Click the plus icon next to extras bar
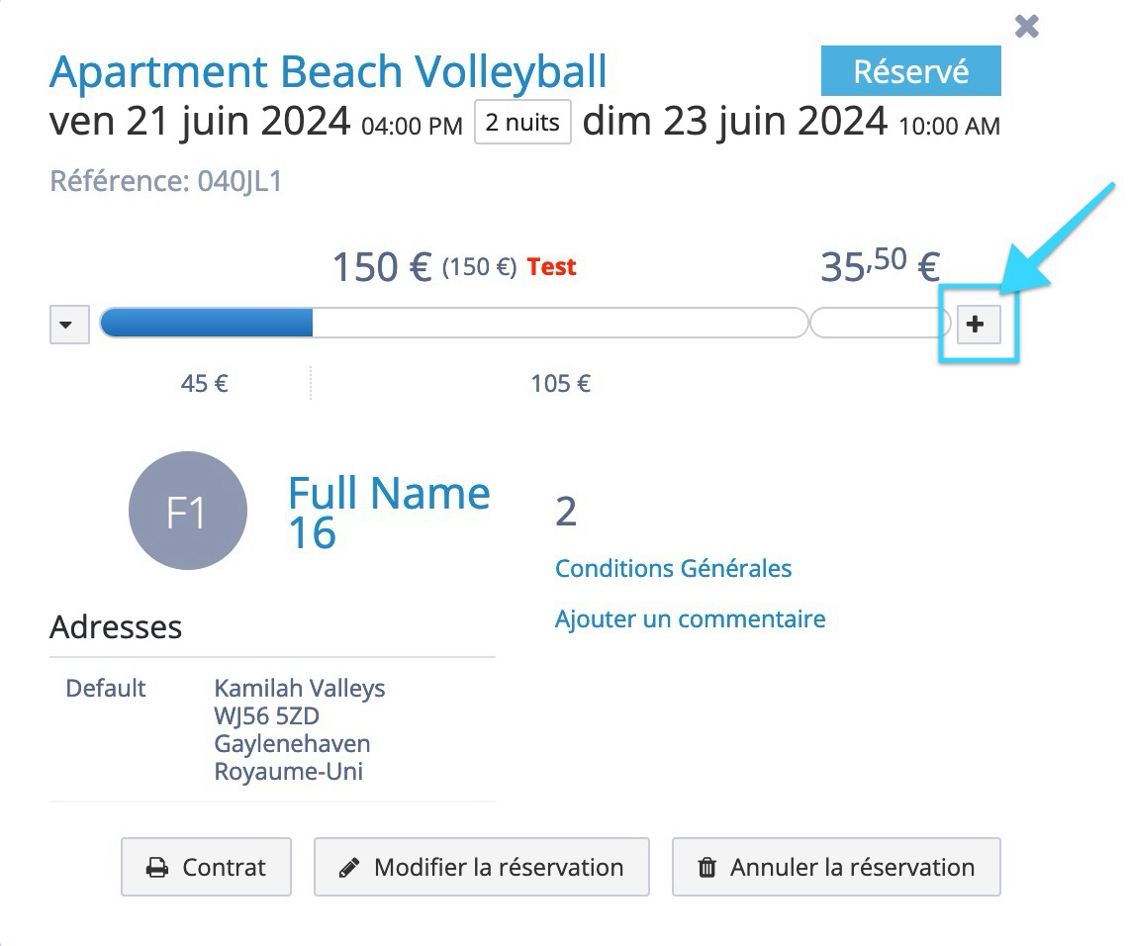The image size is (1129, 946). [x=979, y=324]
